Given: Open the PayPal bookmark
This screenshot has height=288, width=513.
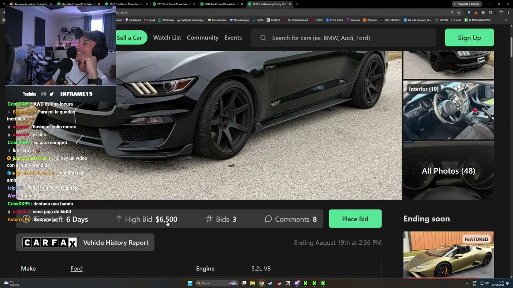Looking at the screenshot, I should point(258,20).
